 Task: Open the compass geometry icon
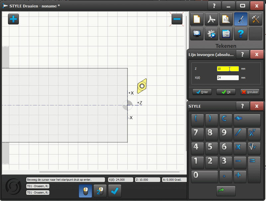coord(211,19)
